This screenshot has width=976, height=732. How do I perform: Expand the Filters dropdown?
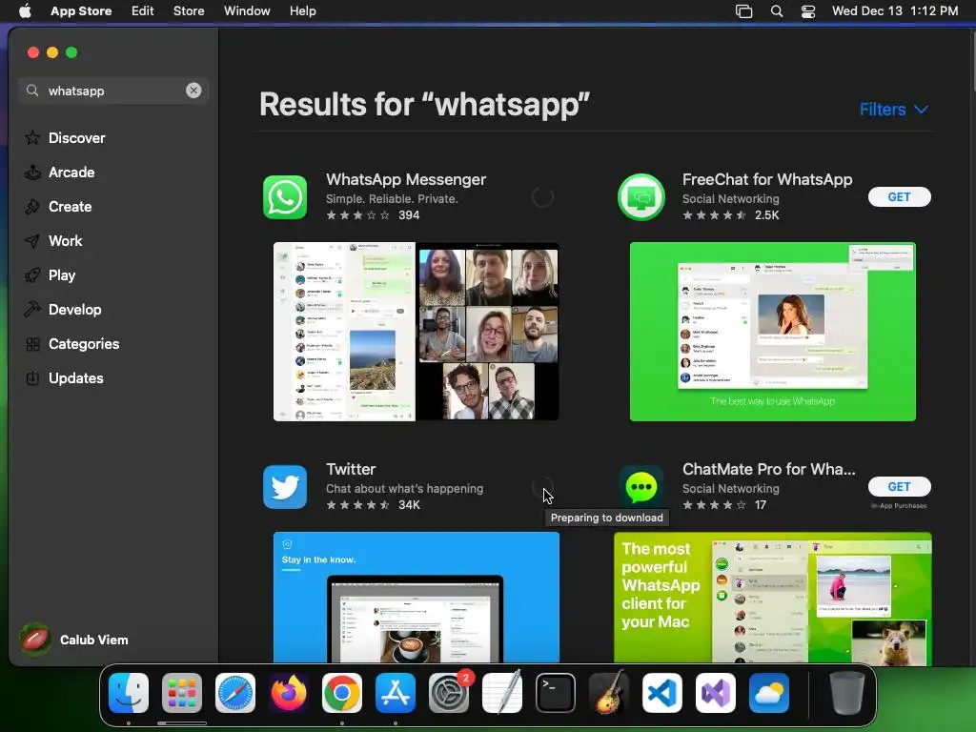(x=894, y=110)
